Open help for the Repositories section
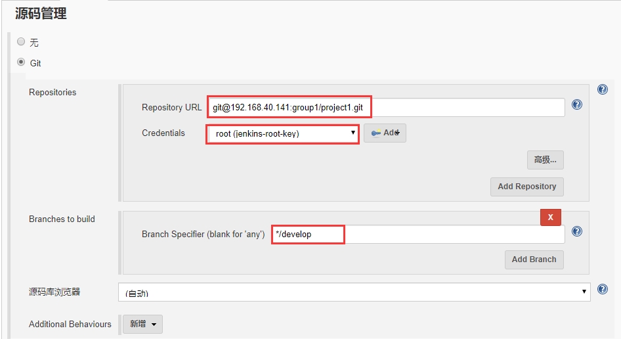The width and height of the screenshot is (621, 339). coord(602,89)
